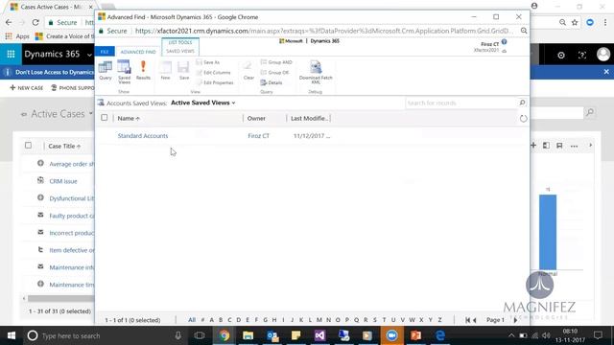Open the help icon next to Firoz CT
614x345 pixels.
pyautogui.click(x=504, y=42)
